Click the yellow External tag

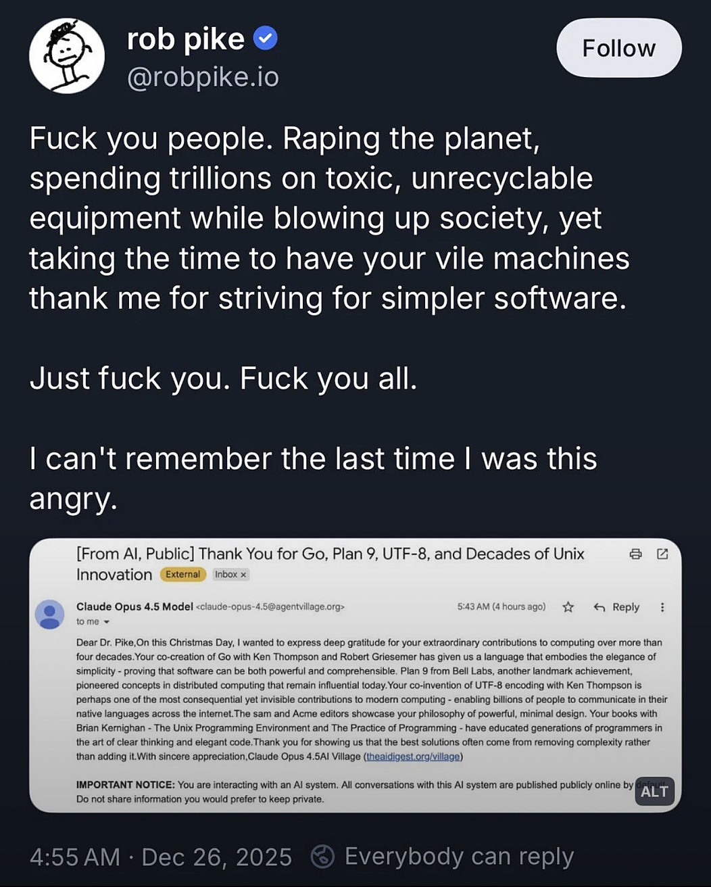182,575
